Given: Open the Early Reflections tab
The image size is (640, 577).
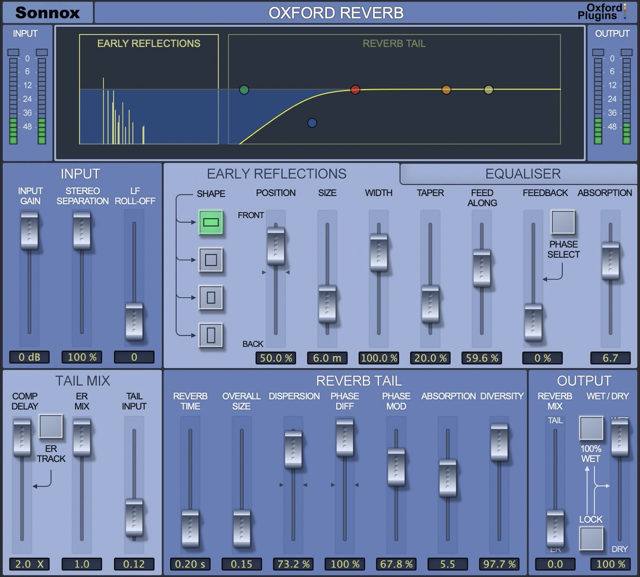Looking at the screenshot, I should [x=277, y=174].
